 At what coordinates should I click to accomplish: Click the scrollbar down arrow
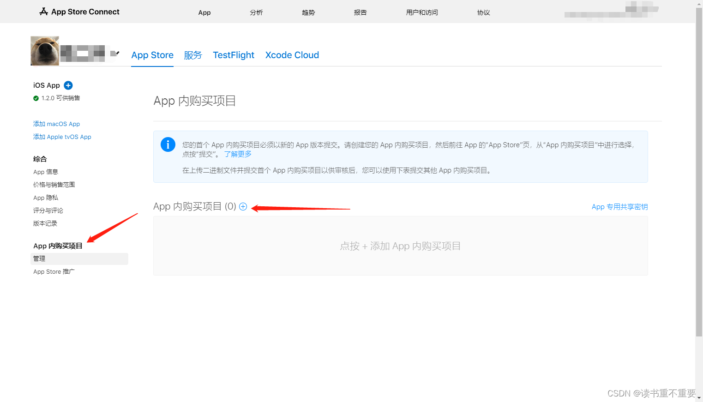click(699, 398)
